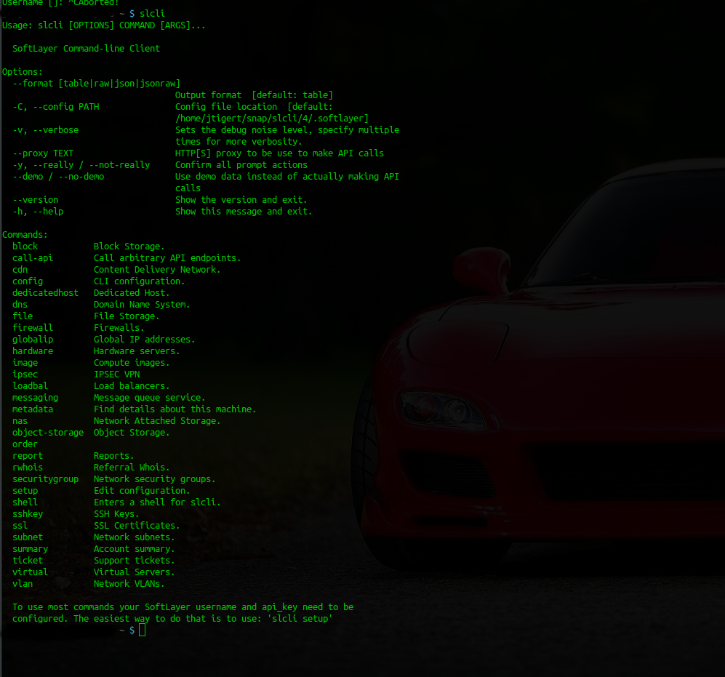Click the 'object-storage' command entry
The height and width of the screenshot is (677, 725).
(x=48, y=433)
